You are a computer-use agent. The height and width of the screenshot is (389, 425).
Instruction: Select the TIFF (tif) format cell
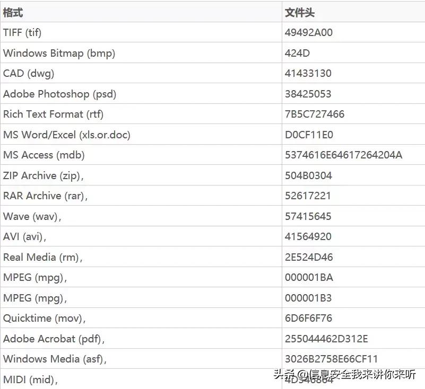tap(22, 33)
